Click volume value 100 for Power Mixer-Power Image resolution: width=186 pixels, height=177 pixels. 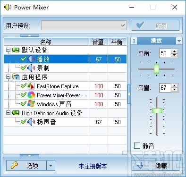tap(99, 95)
